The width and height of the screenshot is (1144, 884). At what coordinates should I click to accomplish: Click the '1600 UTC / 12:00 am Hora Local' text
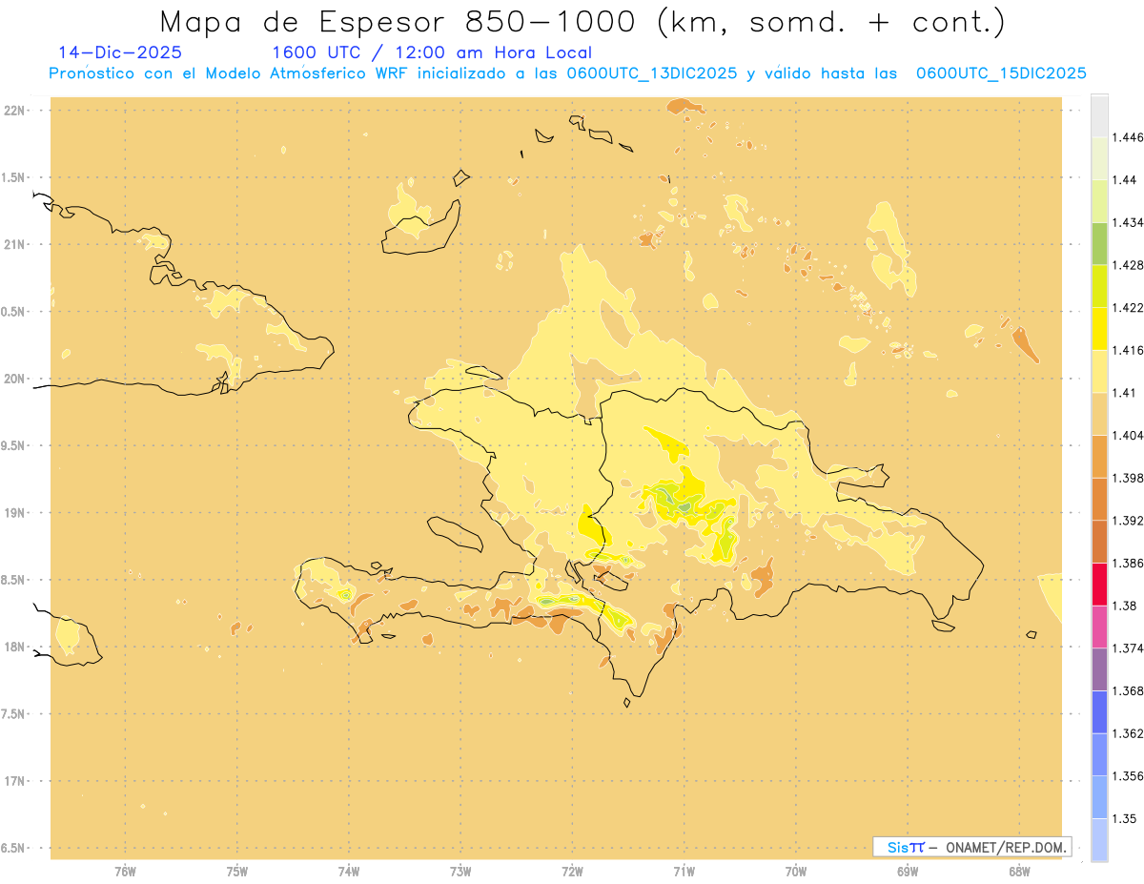click(432, 52)
